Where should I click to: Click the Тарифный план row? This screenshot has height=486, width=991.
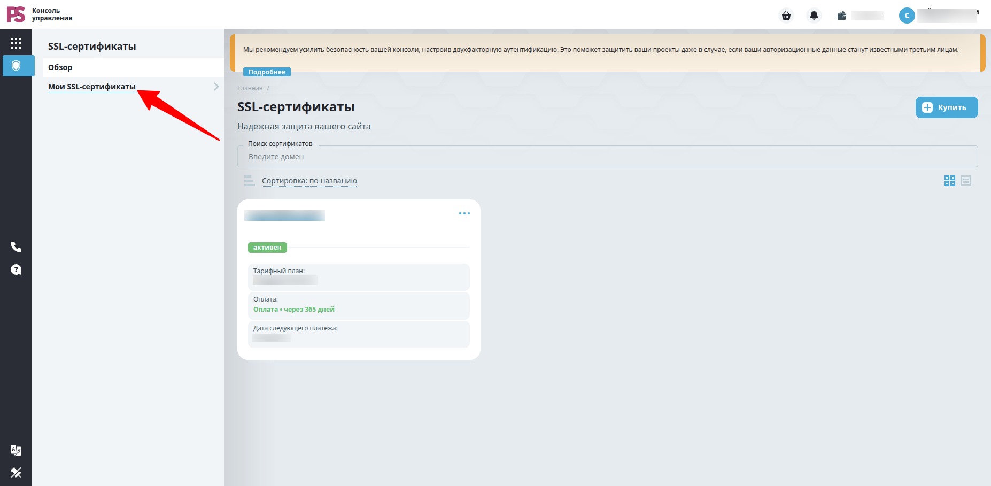pyautogui.click(x=359, y=277)
